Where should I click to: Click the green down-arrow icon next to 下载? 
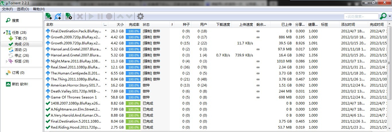tap(11, 38)
